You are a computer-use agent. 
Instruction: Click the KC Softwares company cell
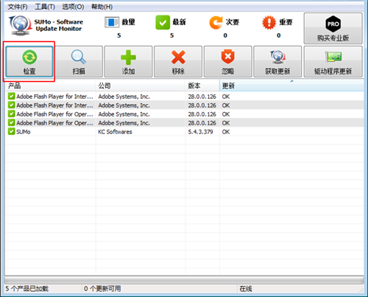(x=115, y=132)
